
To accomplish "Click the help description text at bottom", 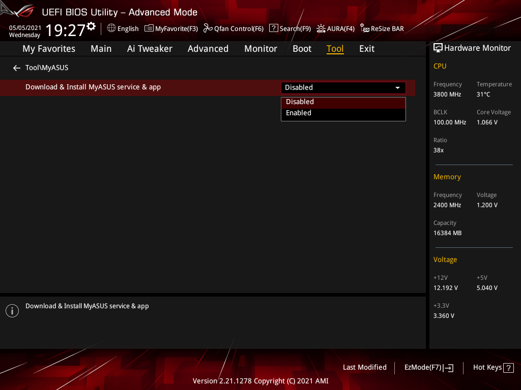I will [x=87, y=306].
